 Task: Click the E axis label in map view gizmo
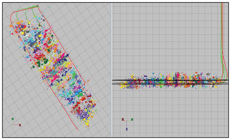20,125
